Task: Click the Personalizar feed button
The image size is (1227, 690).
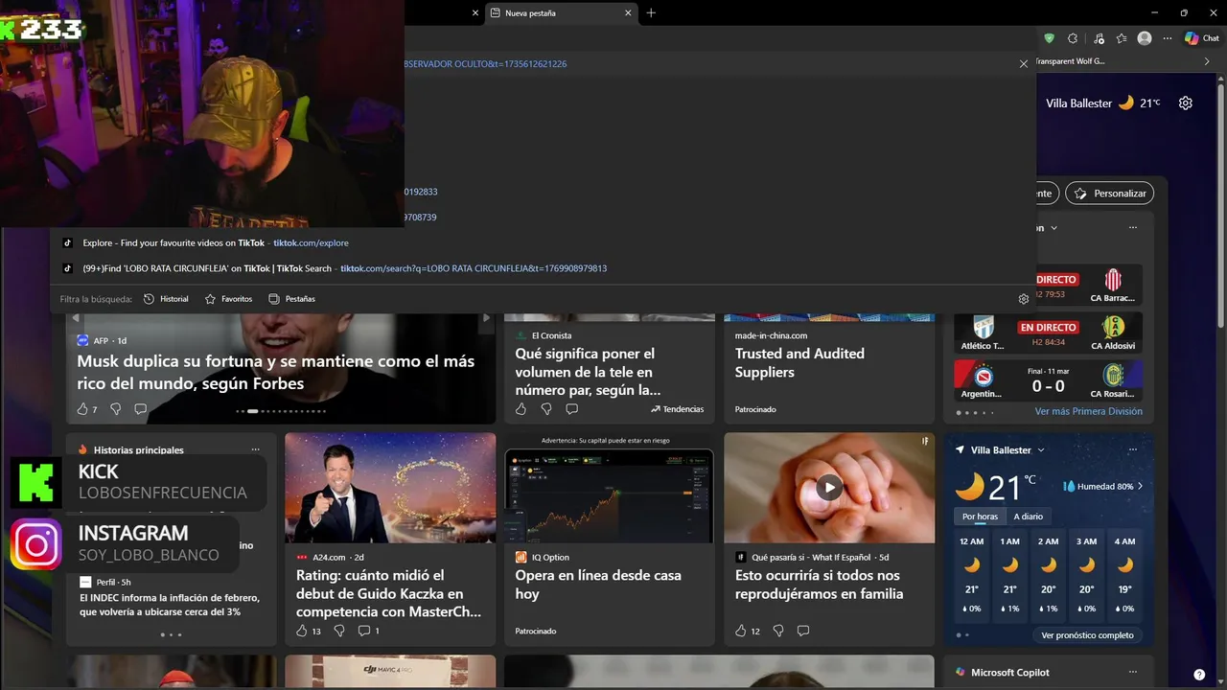Action: click(1109, 193)
